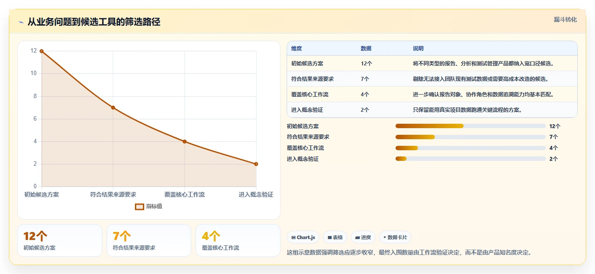
Task: Click the table value 2个
Action: (365, 110)
